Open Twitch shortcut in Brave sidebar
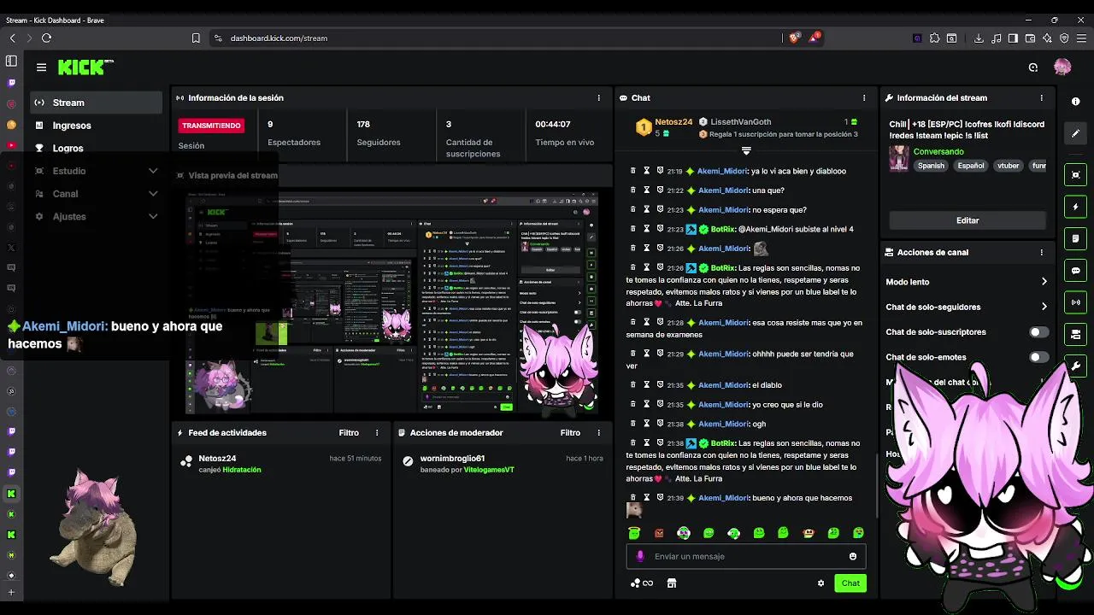 coord(11,83)
